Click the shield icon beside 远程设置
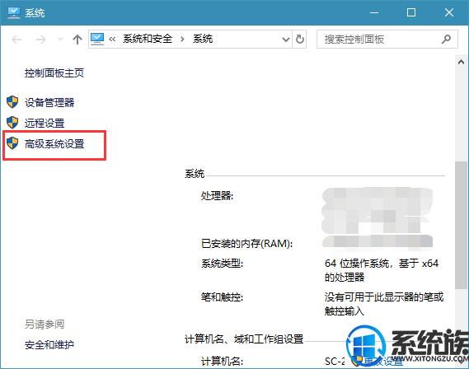Viewport: 469px width, 369px height. click(x=12, y=123)
